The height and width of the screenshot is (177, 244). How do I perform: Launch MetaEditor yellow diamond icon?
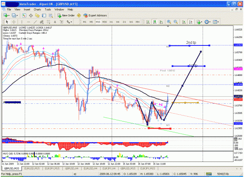point(79,15)
